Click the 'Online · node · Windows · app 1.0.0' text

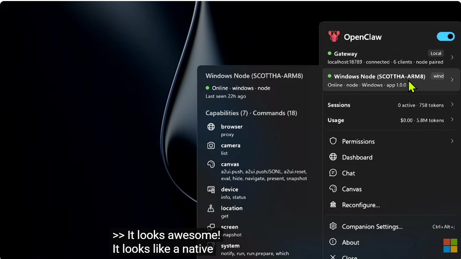(367, 85)
